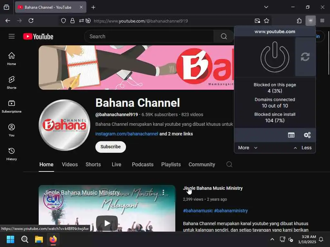Open the clock showing 3:28 AM

(307, 239)
